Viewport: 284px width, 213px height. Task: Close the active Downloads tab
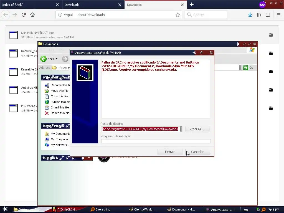click(182, 5)
